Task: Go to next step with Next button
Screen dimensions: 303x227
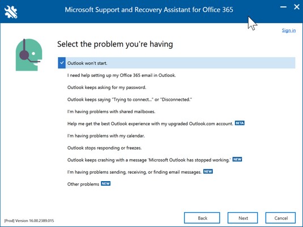Action: (243, 218)
